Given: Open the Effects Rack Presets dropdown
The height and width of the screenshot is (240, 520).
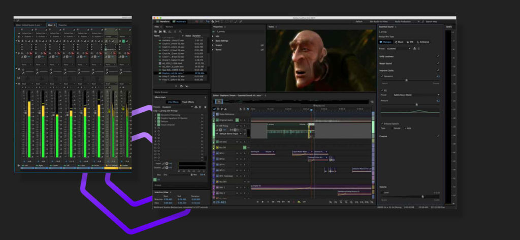Looking at the screenshot, I should pos(178,107).
